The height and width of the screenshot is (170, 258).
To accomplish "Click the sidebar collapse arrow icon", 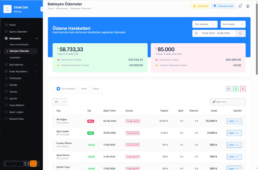I will 43,9.
